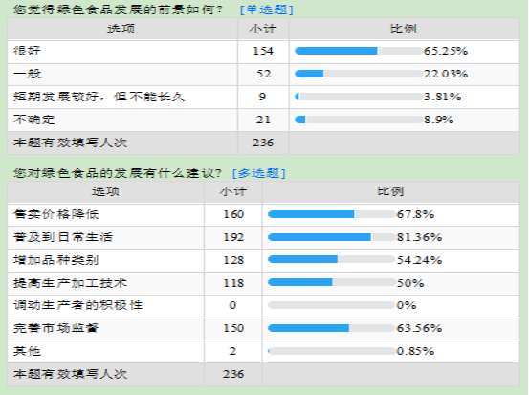The image size is (529, 395).
Task: Click the 售卖价格降低 bar at 67.8%
Action: click(x=332, y=214)
